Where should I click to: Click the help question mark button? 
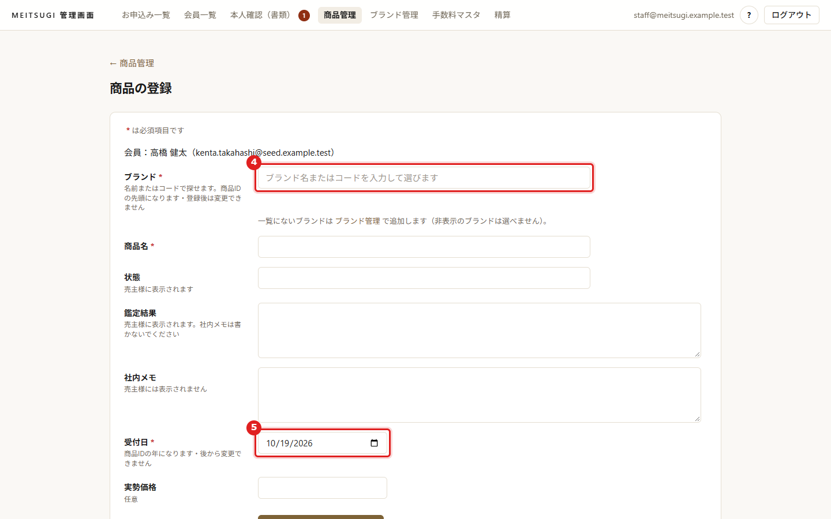(749, 15)
